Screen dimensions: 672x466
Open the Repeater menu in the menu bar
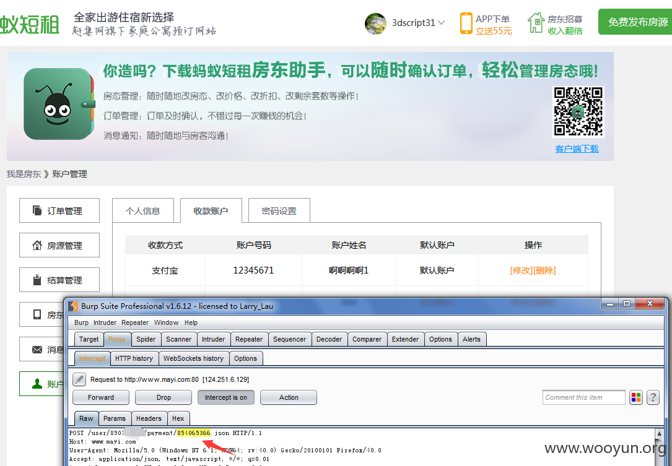135,322
